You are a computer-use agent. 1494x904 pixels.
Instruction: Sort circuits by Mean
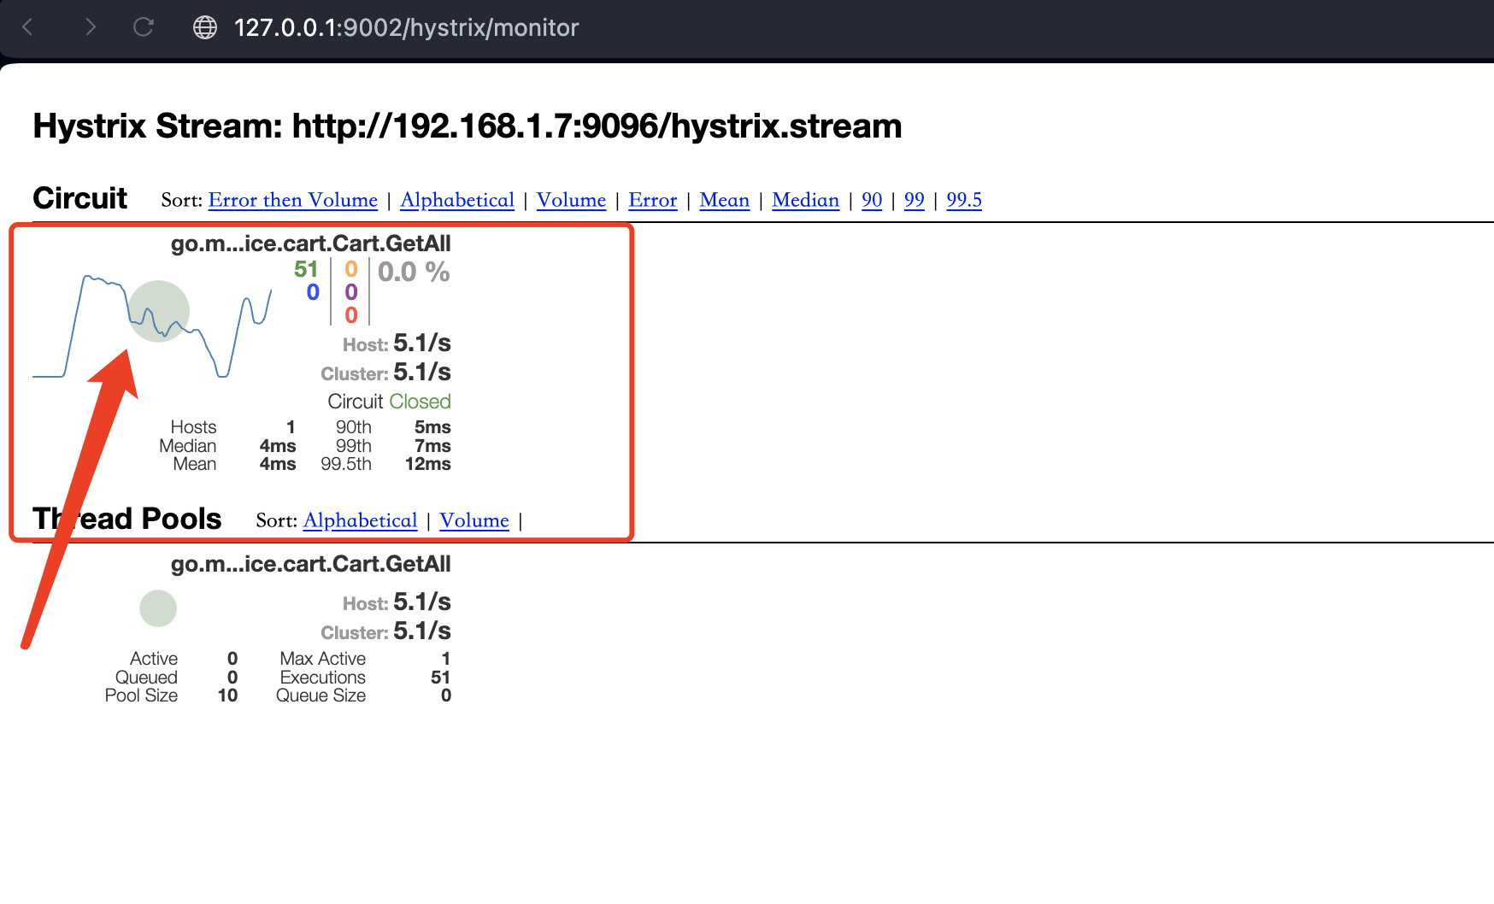click(x=724, y=200)
